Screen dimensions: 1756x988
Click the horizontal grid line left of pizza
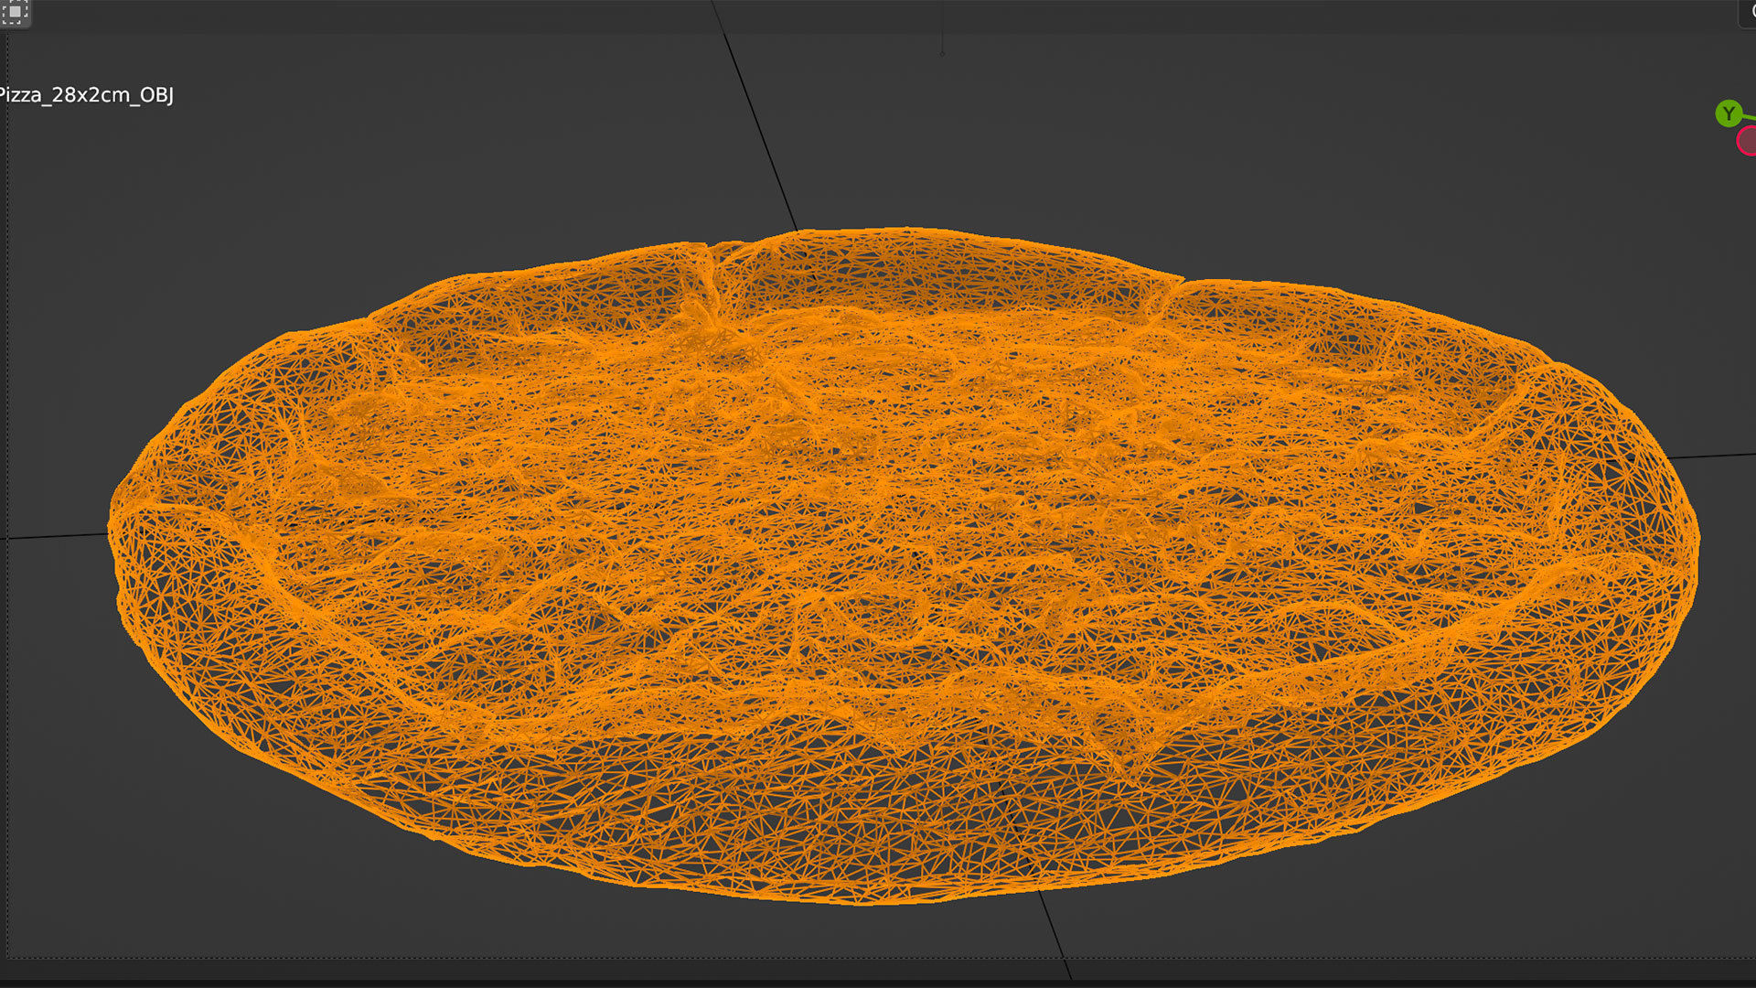pos(55,535)
